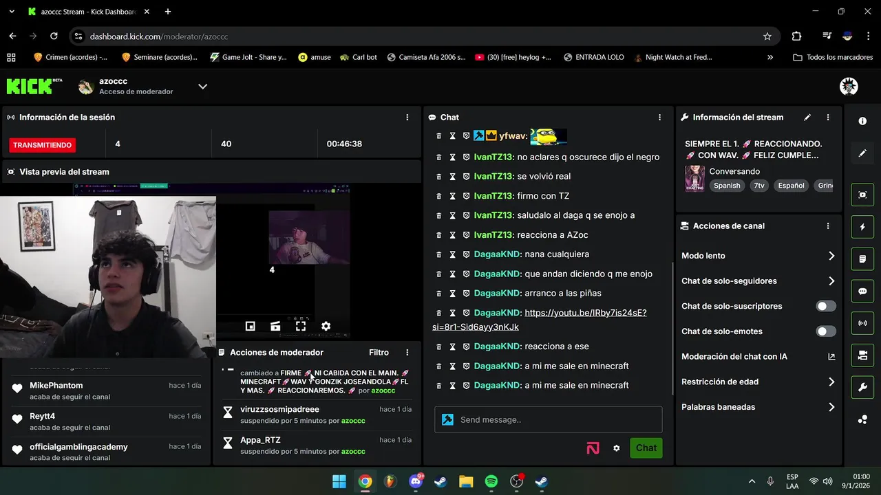Open Windows Start menu
Screen dimensions: 881x495
pyautogui.click(x=339, y=481)
